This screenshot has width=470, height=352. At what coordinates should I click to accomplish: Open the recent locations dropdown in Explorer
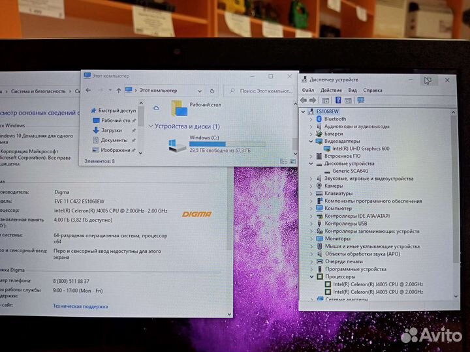pyautogui.click(x=110, y=91)
